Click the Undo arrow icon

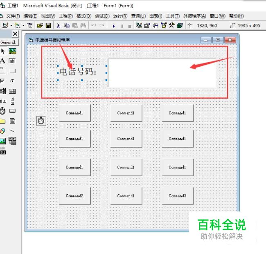pos(93,25)
